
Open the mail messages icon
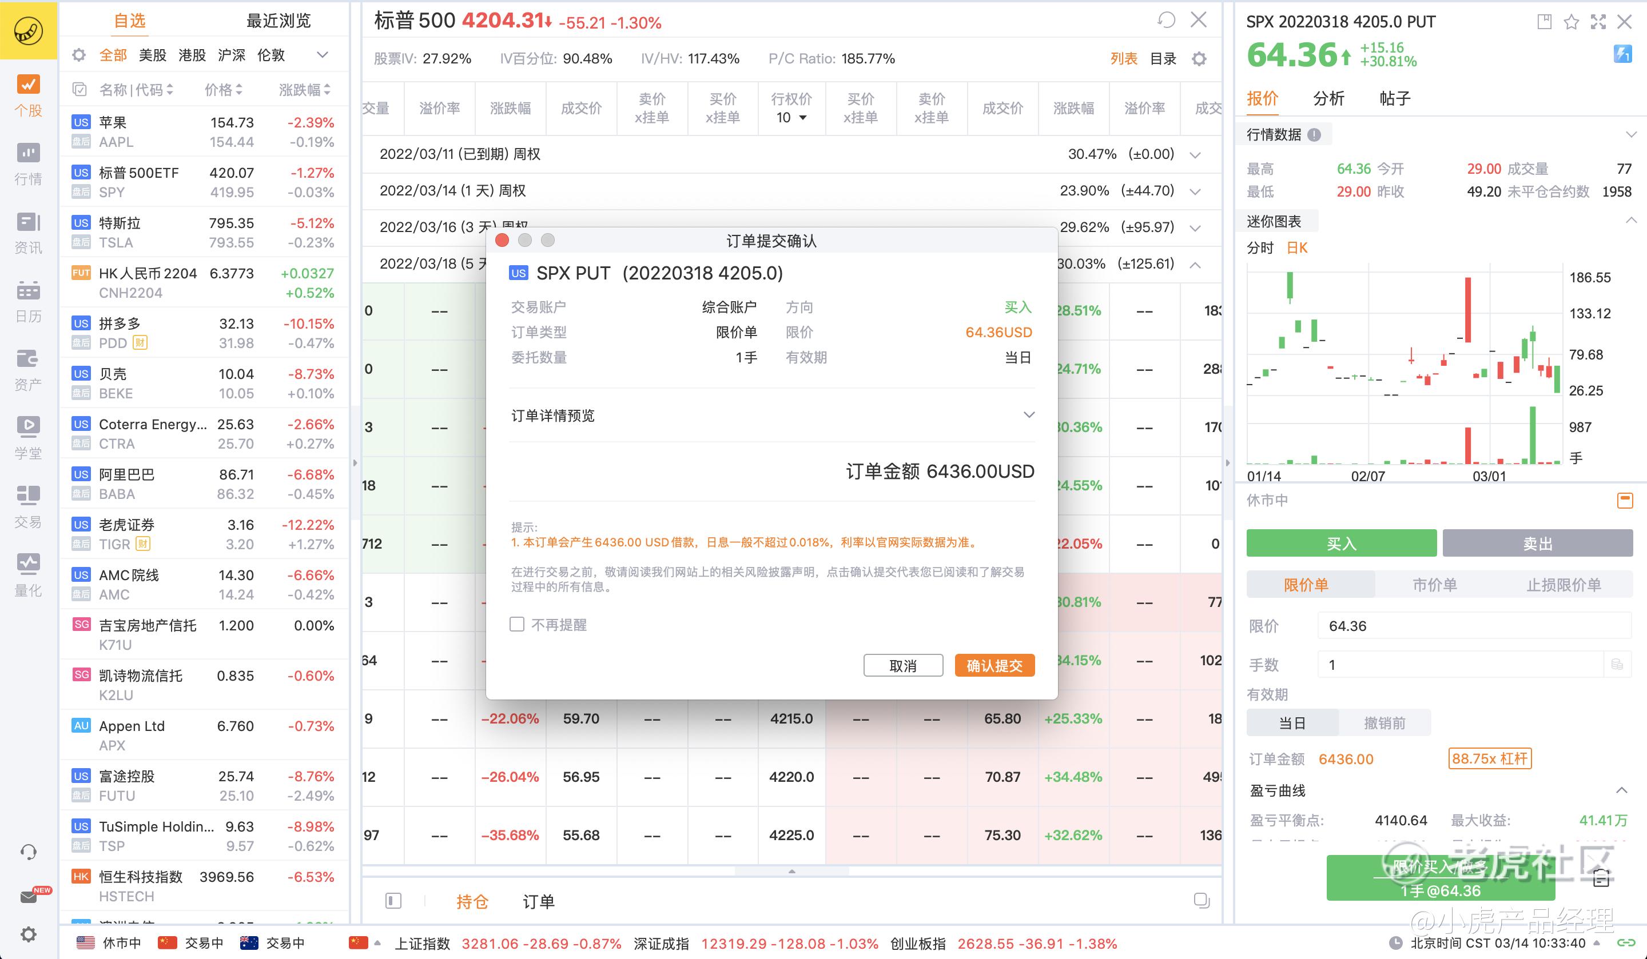coord(28,897)
